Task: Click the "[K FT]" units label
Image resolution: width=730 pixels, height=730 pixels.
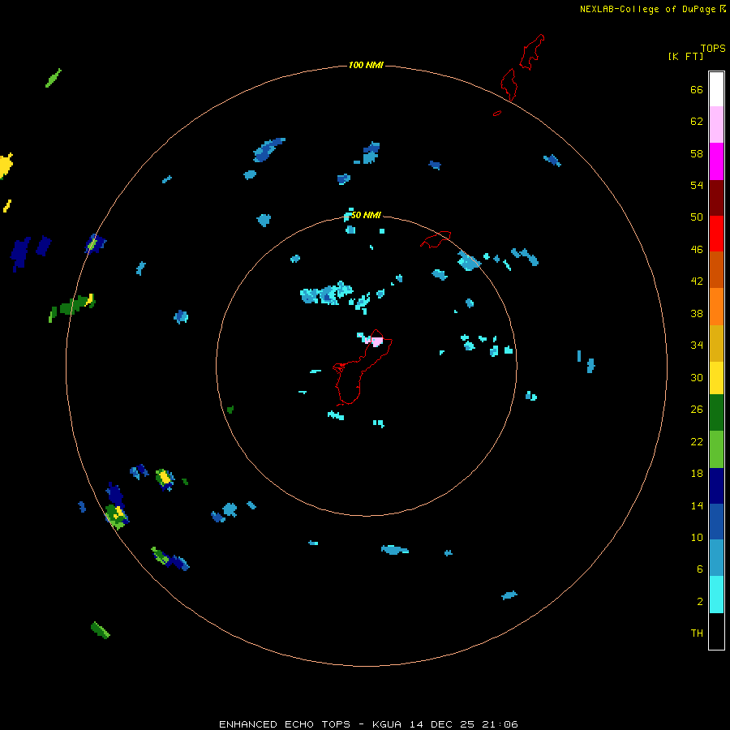Action: 685,56
